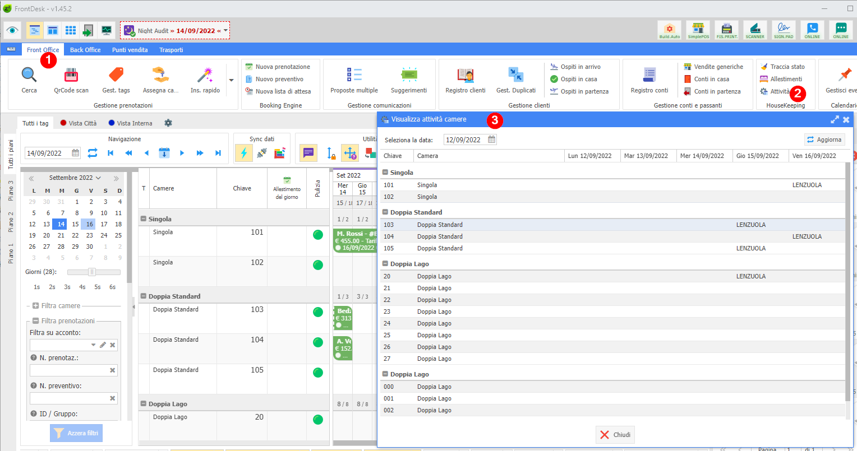Switch to the Piano 2 floor tab

point(11,222)
